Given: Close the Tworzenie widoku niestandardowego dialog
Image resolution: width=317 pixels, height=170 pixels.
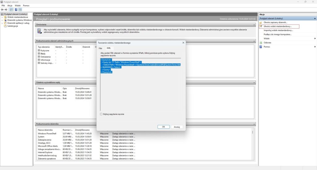Looking at the screenshot, I should click(x=183, y=43).
